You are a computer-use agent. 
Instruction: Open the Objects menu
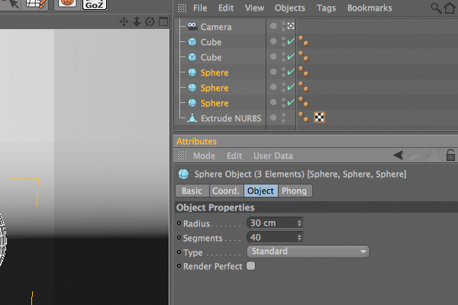(x=290, y=8)
